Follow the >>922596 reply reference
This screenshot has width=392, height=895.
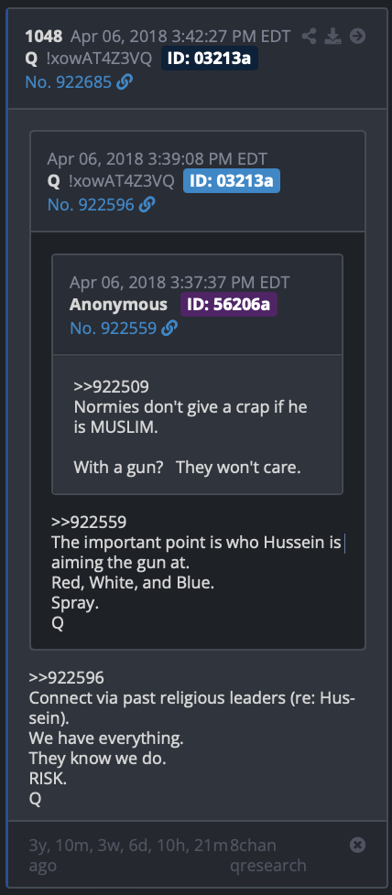pos(67,677)
